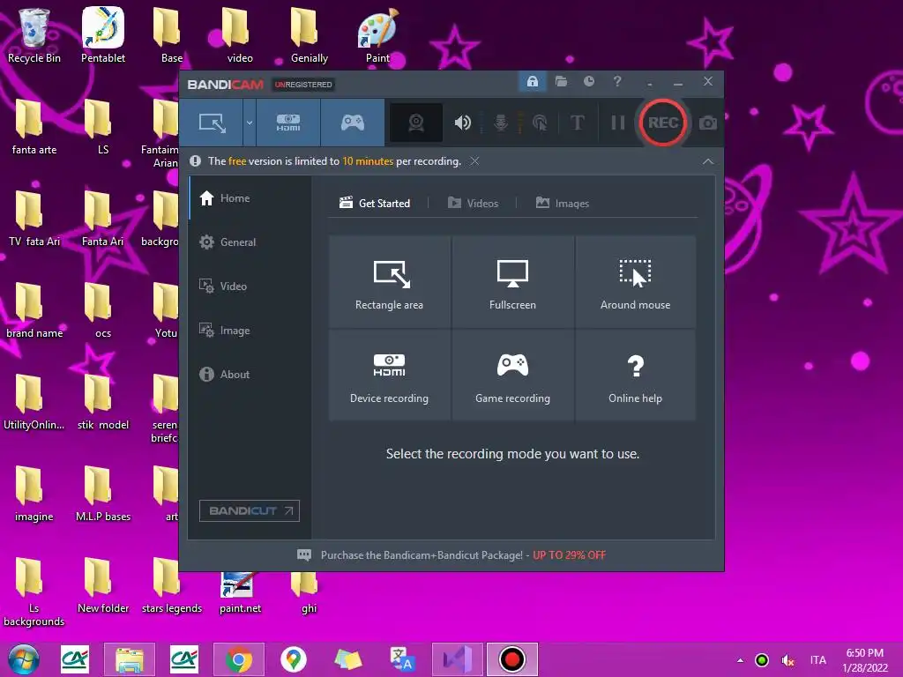The image size is (903, 677).
Task: Toggle mouse click effect icon
Action: 540,123
